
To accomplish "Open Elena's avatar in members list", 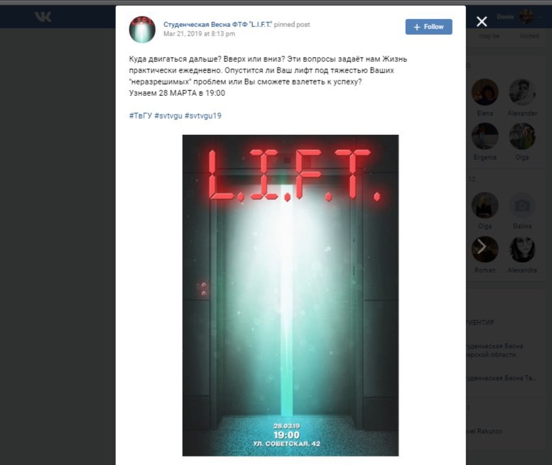I will click(485, 92).
